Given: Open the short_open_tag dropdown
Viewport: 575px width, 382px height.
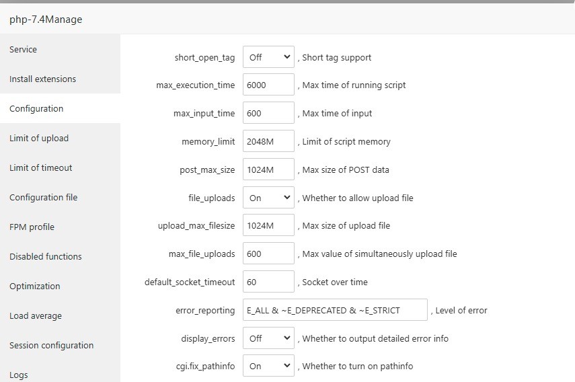Looking at the screenshot, I should 268,57.
